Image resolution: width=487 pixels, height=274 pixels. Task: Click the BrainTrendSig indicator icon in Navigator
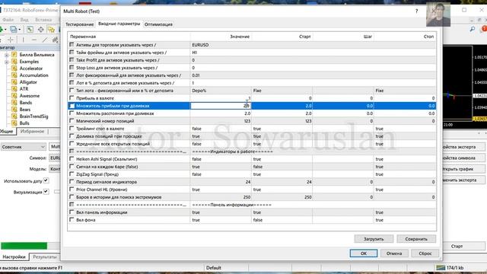[14, 116]
